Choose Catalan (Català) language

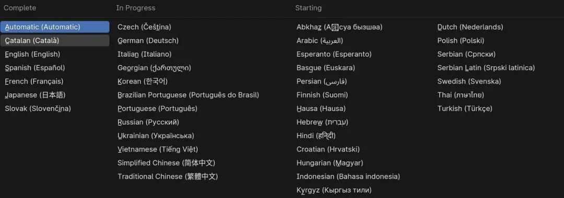(x=55, y=41)
